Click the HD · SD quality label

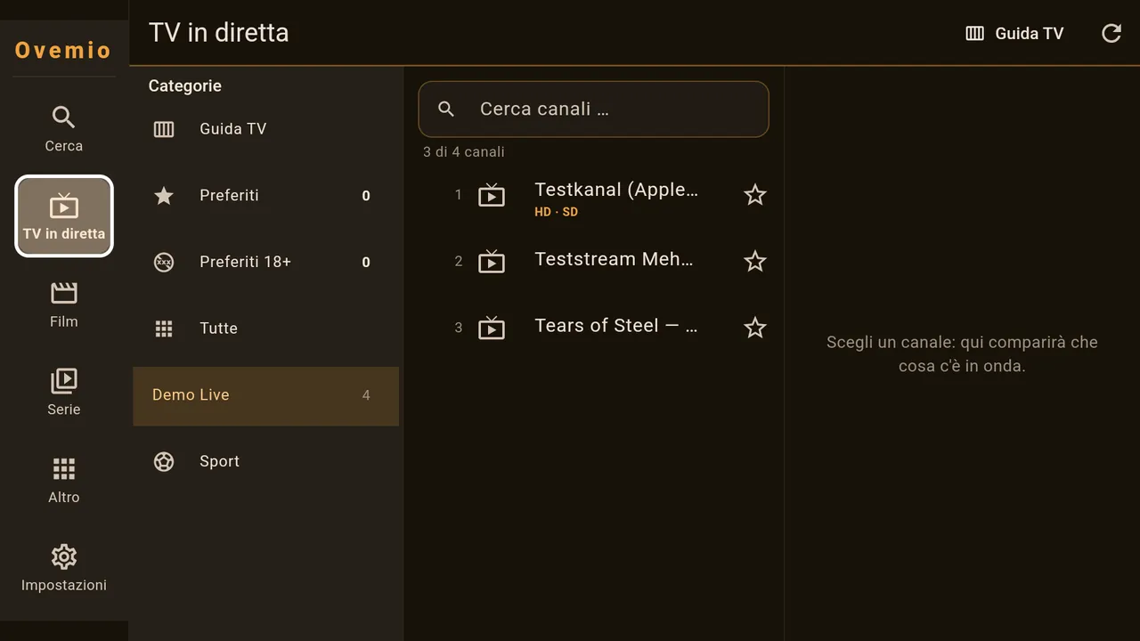coord(556,212)
